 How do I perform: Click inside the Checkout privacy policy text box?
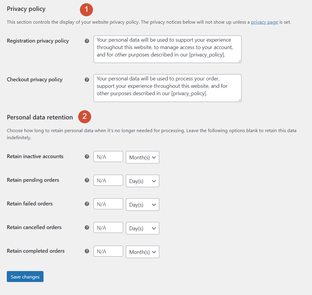click(167, 88)
